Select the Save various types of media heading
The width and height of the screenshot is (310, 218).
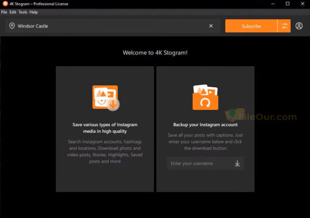(105, 128)
